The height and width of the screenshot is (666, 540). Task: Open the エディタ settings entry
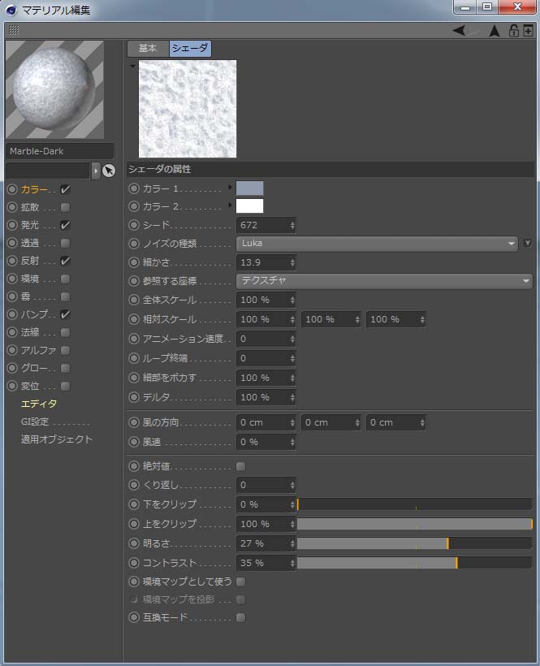[39, 404]
